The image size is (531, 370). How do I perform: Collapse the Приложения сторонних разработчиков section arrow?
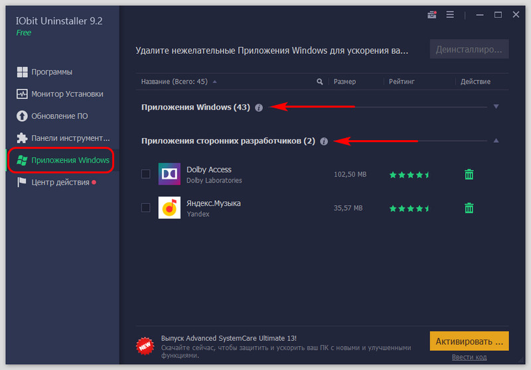[x=496, y=140]
